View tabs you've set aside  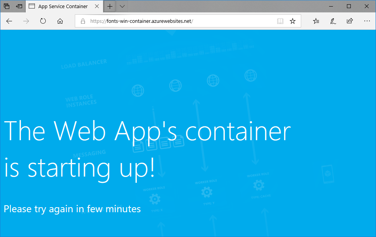(x=6, y=6)
